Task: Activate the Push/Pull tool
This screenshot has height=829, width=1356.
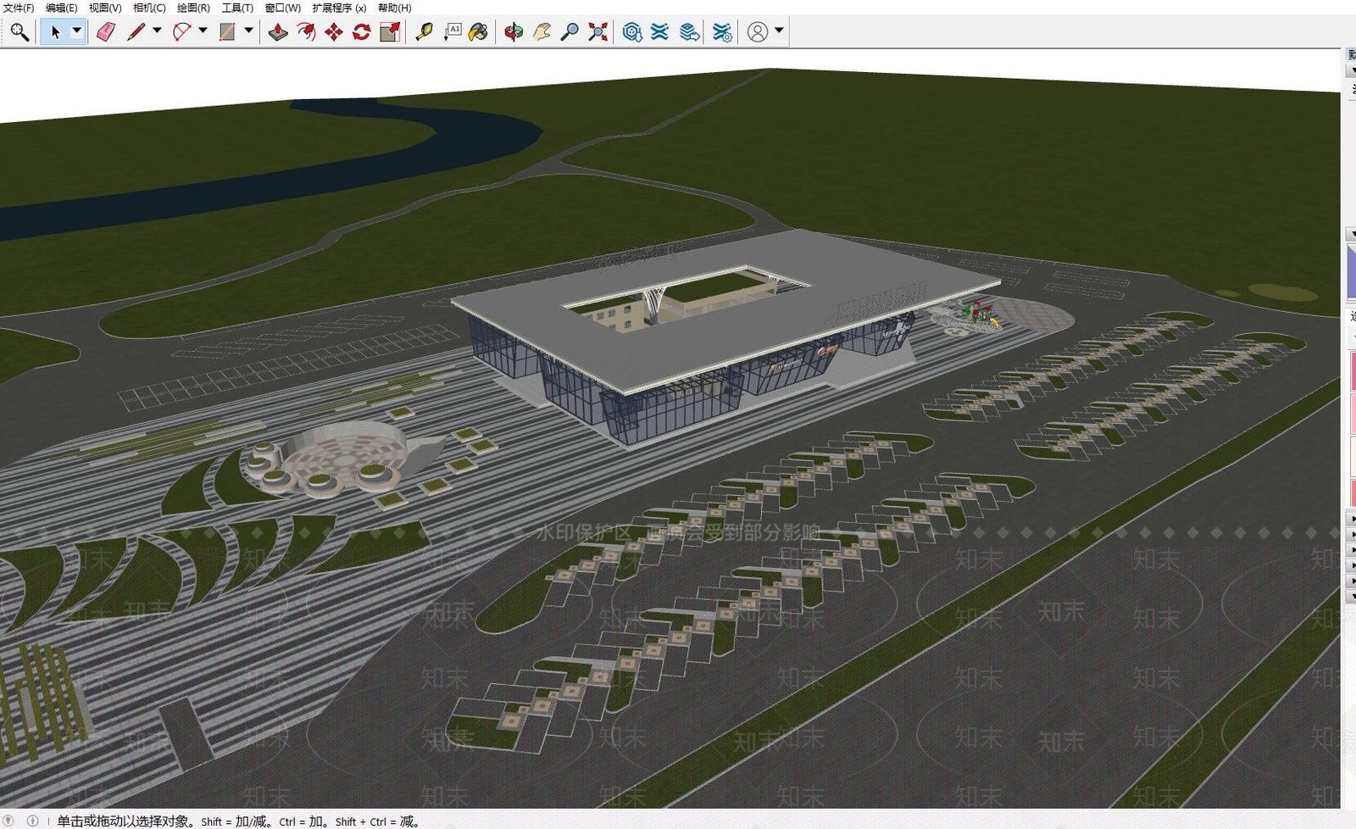Action: click(x=278, y=32)
